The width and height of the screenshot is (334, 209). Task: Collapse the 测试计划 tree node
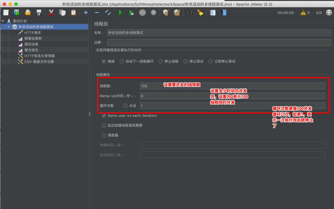tap(3, 21)
